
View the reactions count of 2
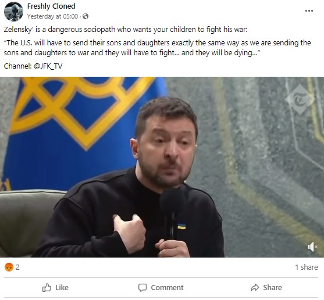[x=17, y=267]
